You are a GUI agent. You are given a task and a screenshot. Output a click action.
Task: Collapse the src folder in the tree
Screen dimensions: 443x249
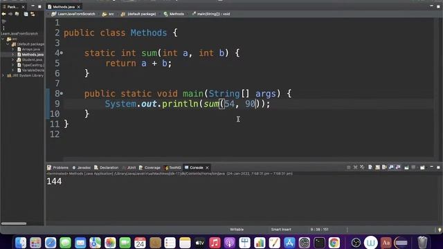3,39
